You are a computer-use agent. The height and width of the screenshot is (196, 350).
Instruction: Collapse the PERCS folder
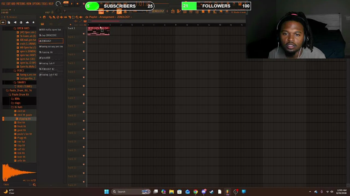click(21, 71)
